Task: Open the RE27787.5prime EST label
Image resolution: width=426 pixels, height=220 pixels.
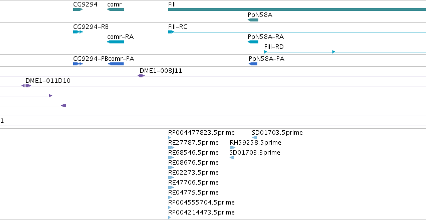Action: (x=193, y=143)
